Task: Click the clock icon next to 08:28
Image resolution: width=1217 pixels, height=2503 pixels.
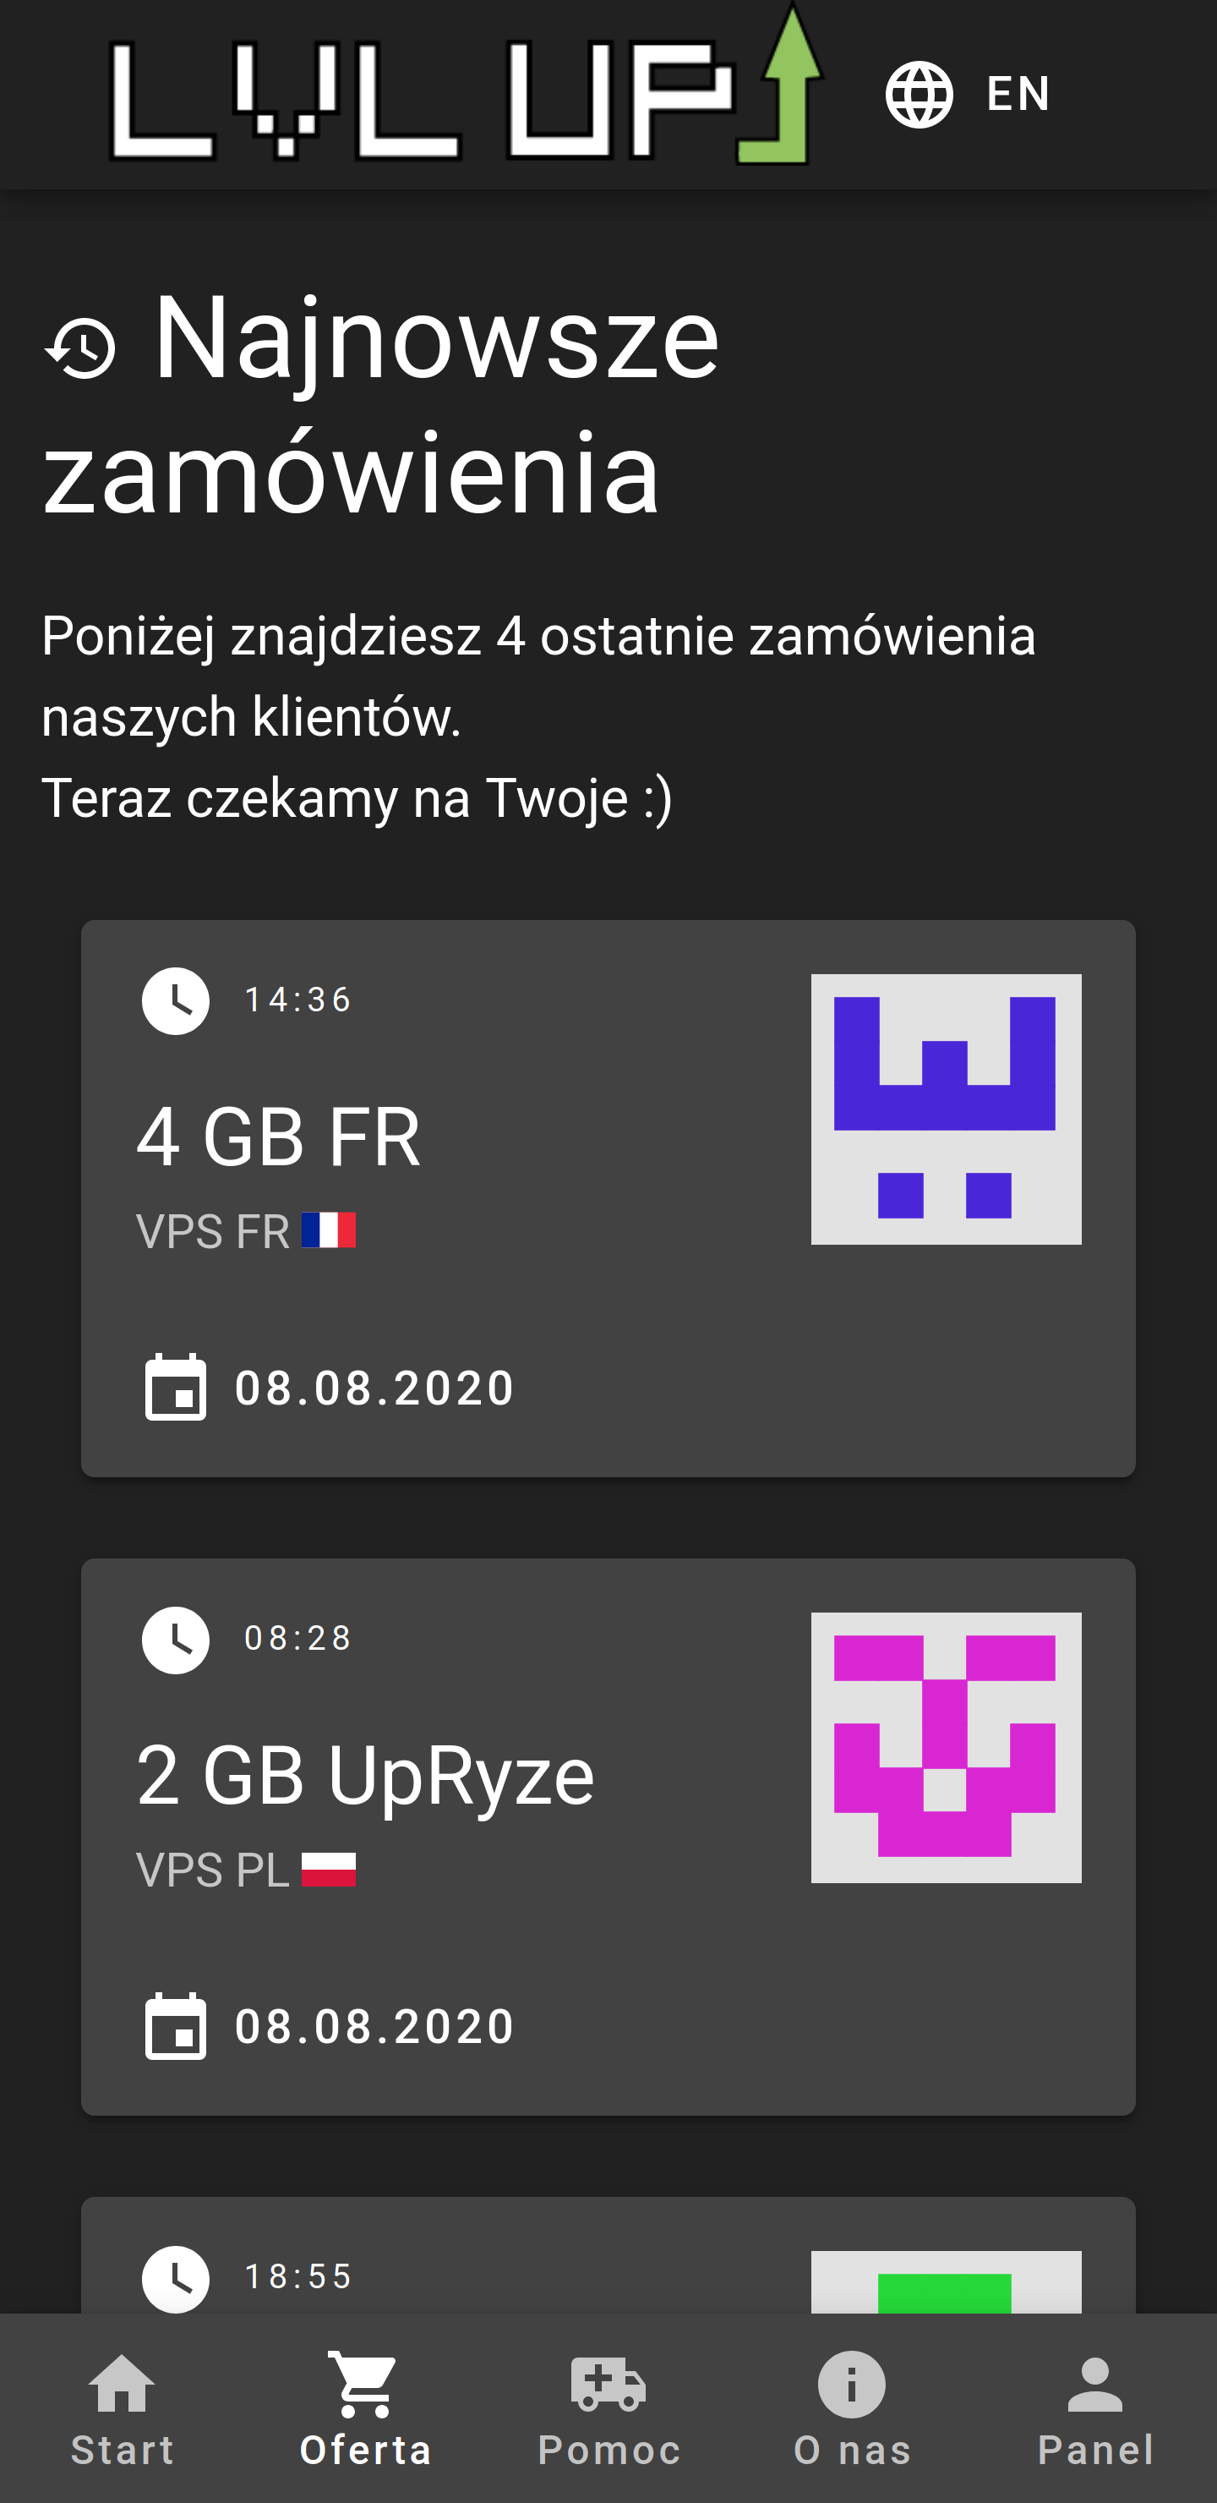Action: [176, 1639]
